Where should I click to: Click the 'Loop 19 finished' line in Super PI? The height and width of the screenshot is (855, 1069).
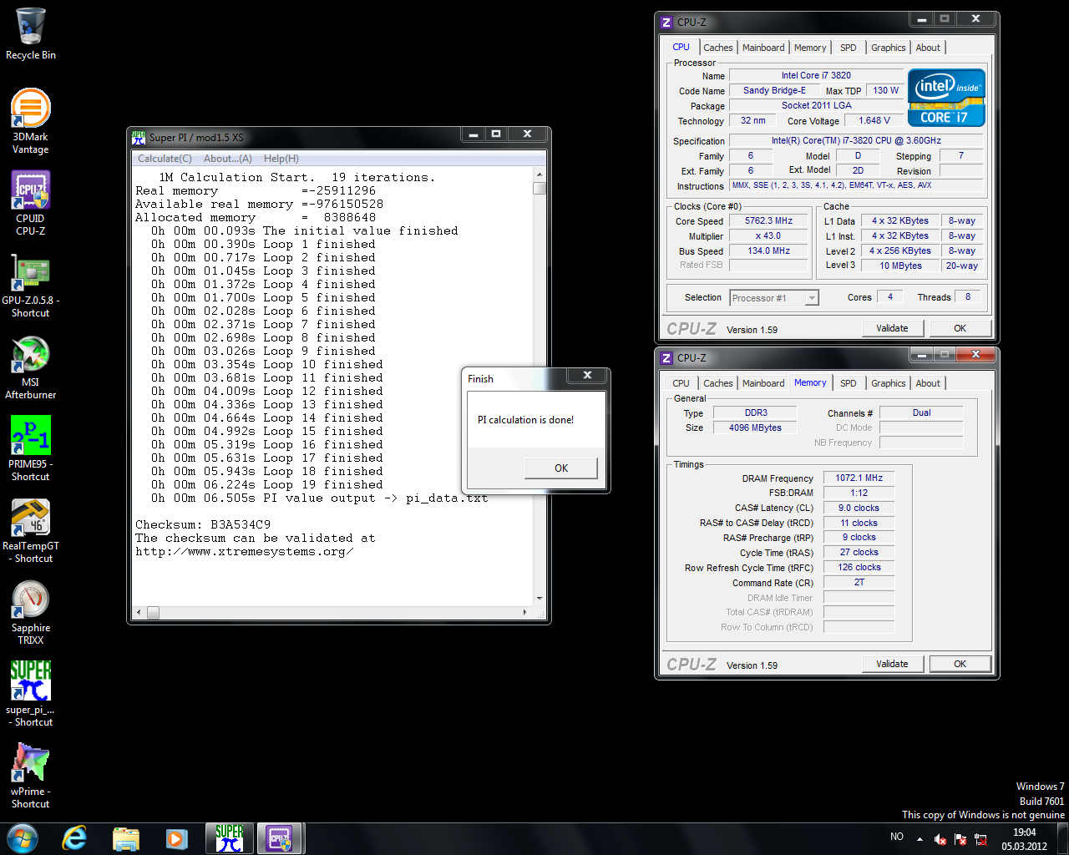pyautogui.click(x=267, y=485)
